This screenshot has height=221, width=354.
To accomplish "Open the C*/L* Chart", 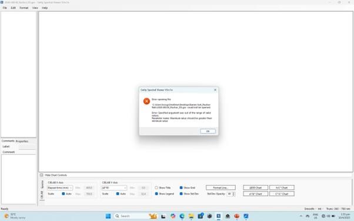I will (x=282, y=194).
